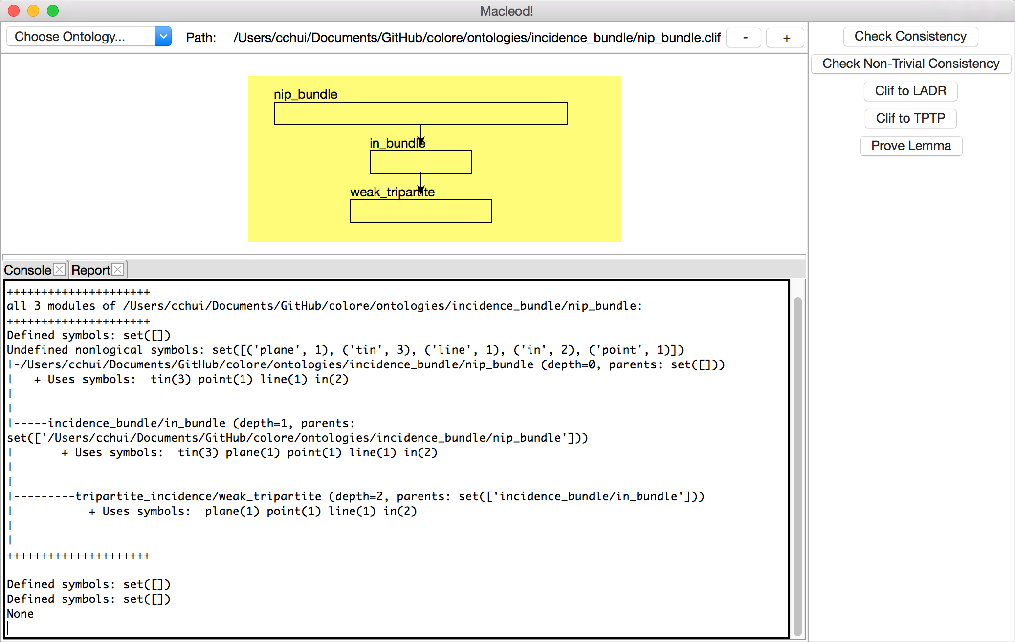This screenshot has width=1015, height=642.
Task: Run Clif to TPTP conversion
Action: [x=910, y=118]
